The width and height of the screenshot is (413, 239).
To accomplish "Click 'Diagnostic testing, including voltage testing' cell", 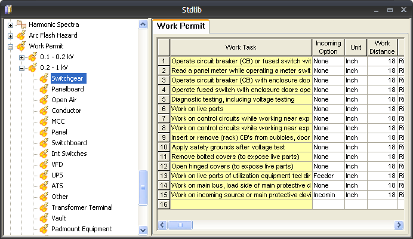I will tap(241, 99).
